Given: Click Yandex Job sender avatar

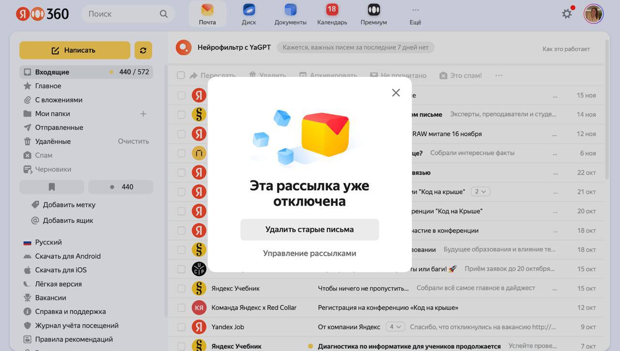Looking at the screenshot, I should [199, 327].
